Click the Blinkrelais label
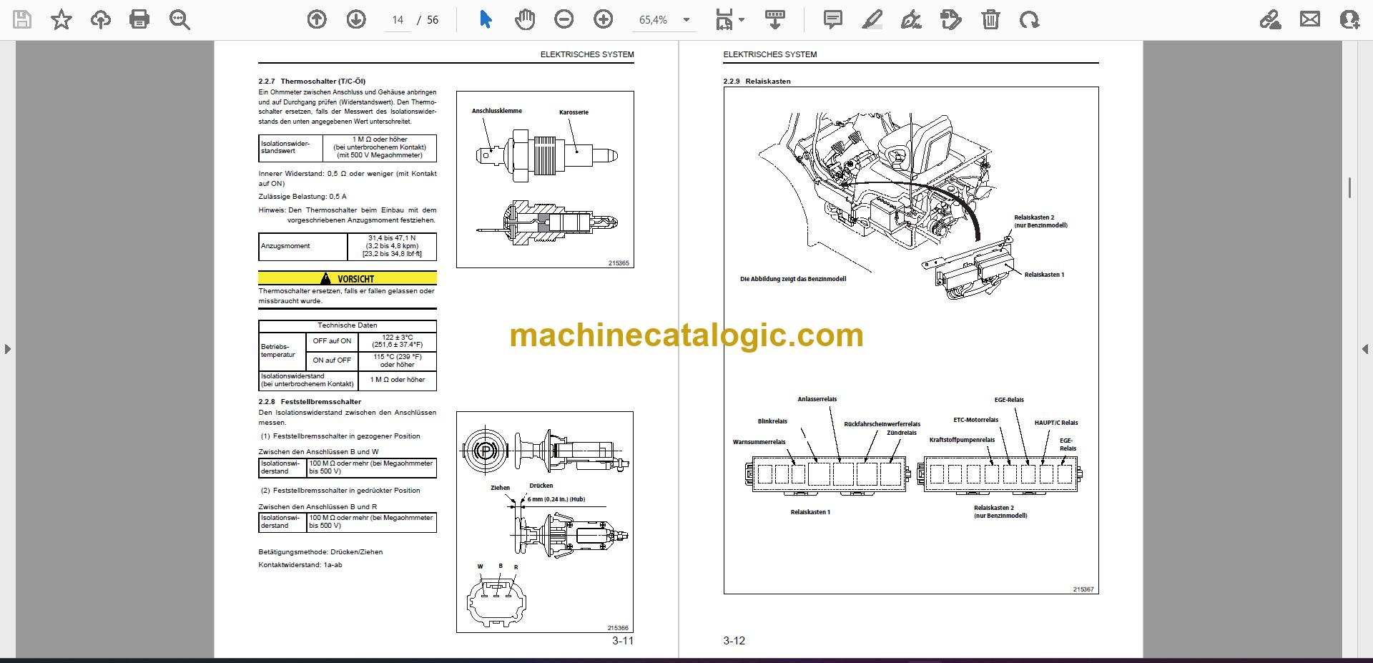The image size is (1373, 663). (x=772, y=421)
